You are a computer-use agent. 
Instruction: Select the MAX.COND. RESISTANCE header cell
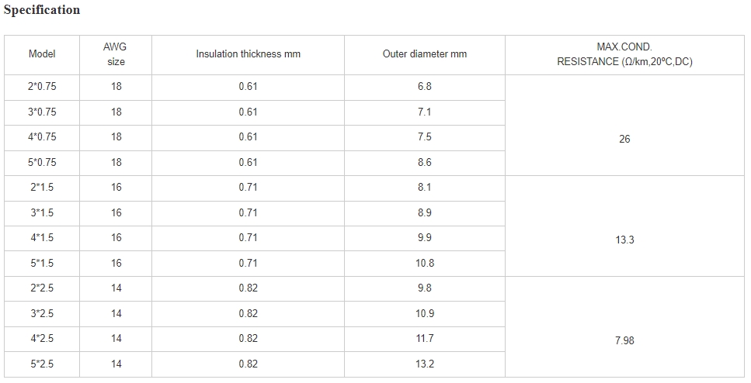(x=624, y=54)
